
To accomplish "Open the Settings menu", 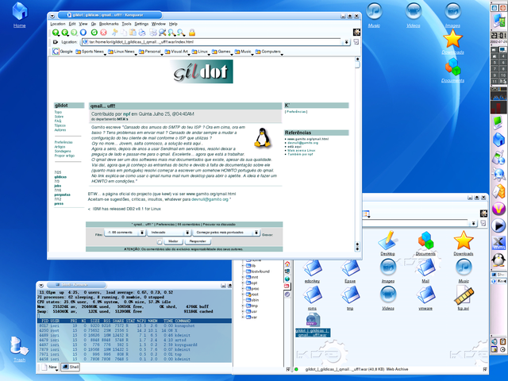I will coord(141,24).
